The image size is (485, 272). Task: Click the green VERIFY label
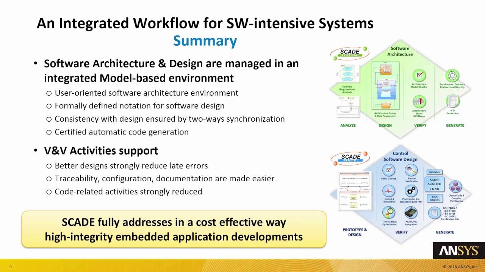(x=420, y=125)
